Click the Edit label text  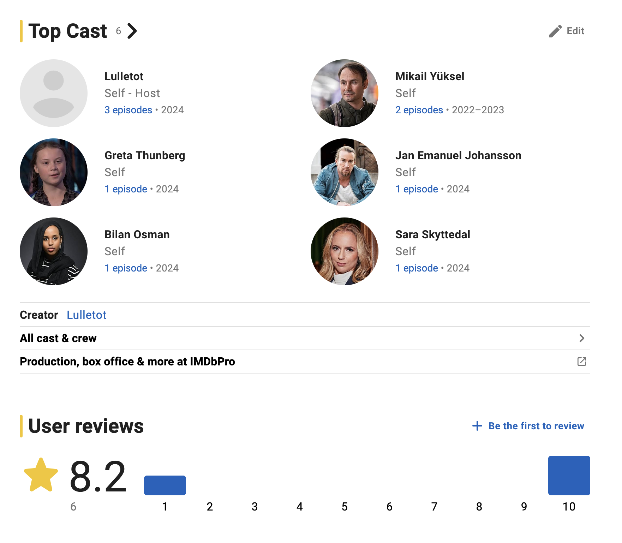pos(575,31)
